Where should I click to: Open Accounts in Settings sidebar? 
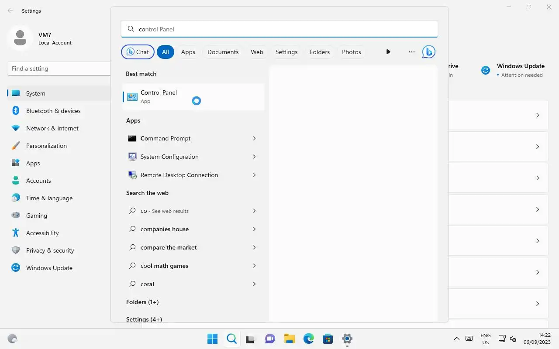[59, 181]
